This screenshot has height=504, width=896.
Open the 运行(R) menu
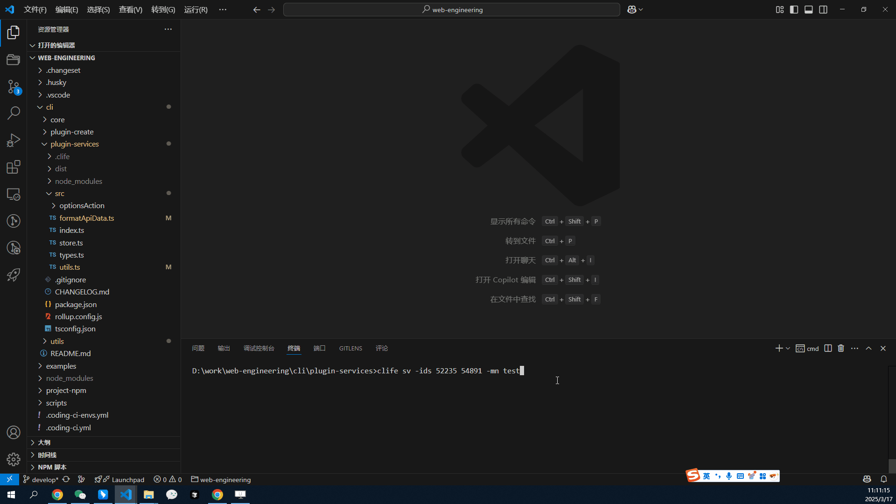(196, 9)
